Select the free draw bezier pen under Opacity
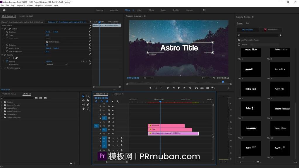Screen dimensions: 299x168 pyautogui.click(x=16, y=58)
